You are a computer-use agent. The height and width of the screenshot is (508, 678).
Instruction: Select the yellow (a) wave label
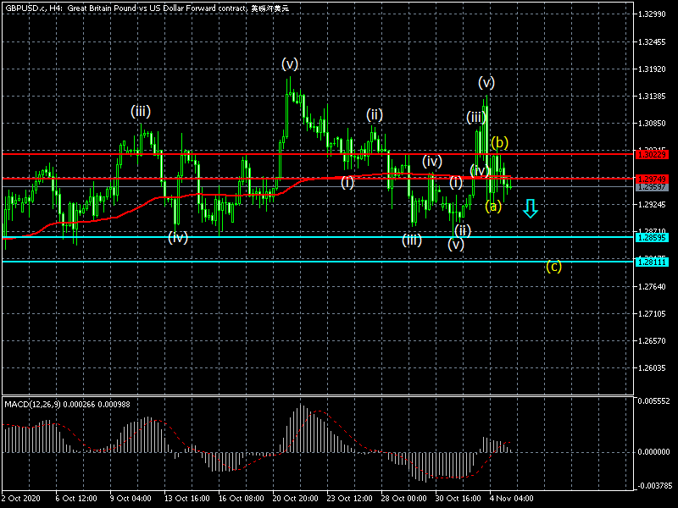click(x=493, y=206)
